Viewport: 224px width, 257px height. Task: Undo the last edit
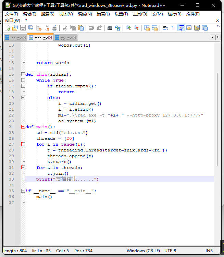(x=91, y=28)
